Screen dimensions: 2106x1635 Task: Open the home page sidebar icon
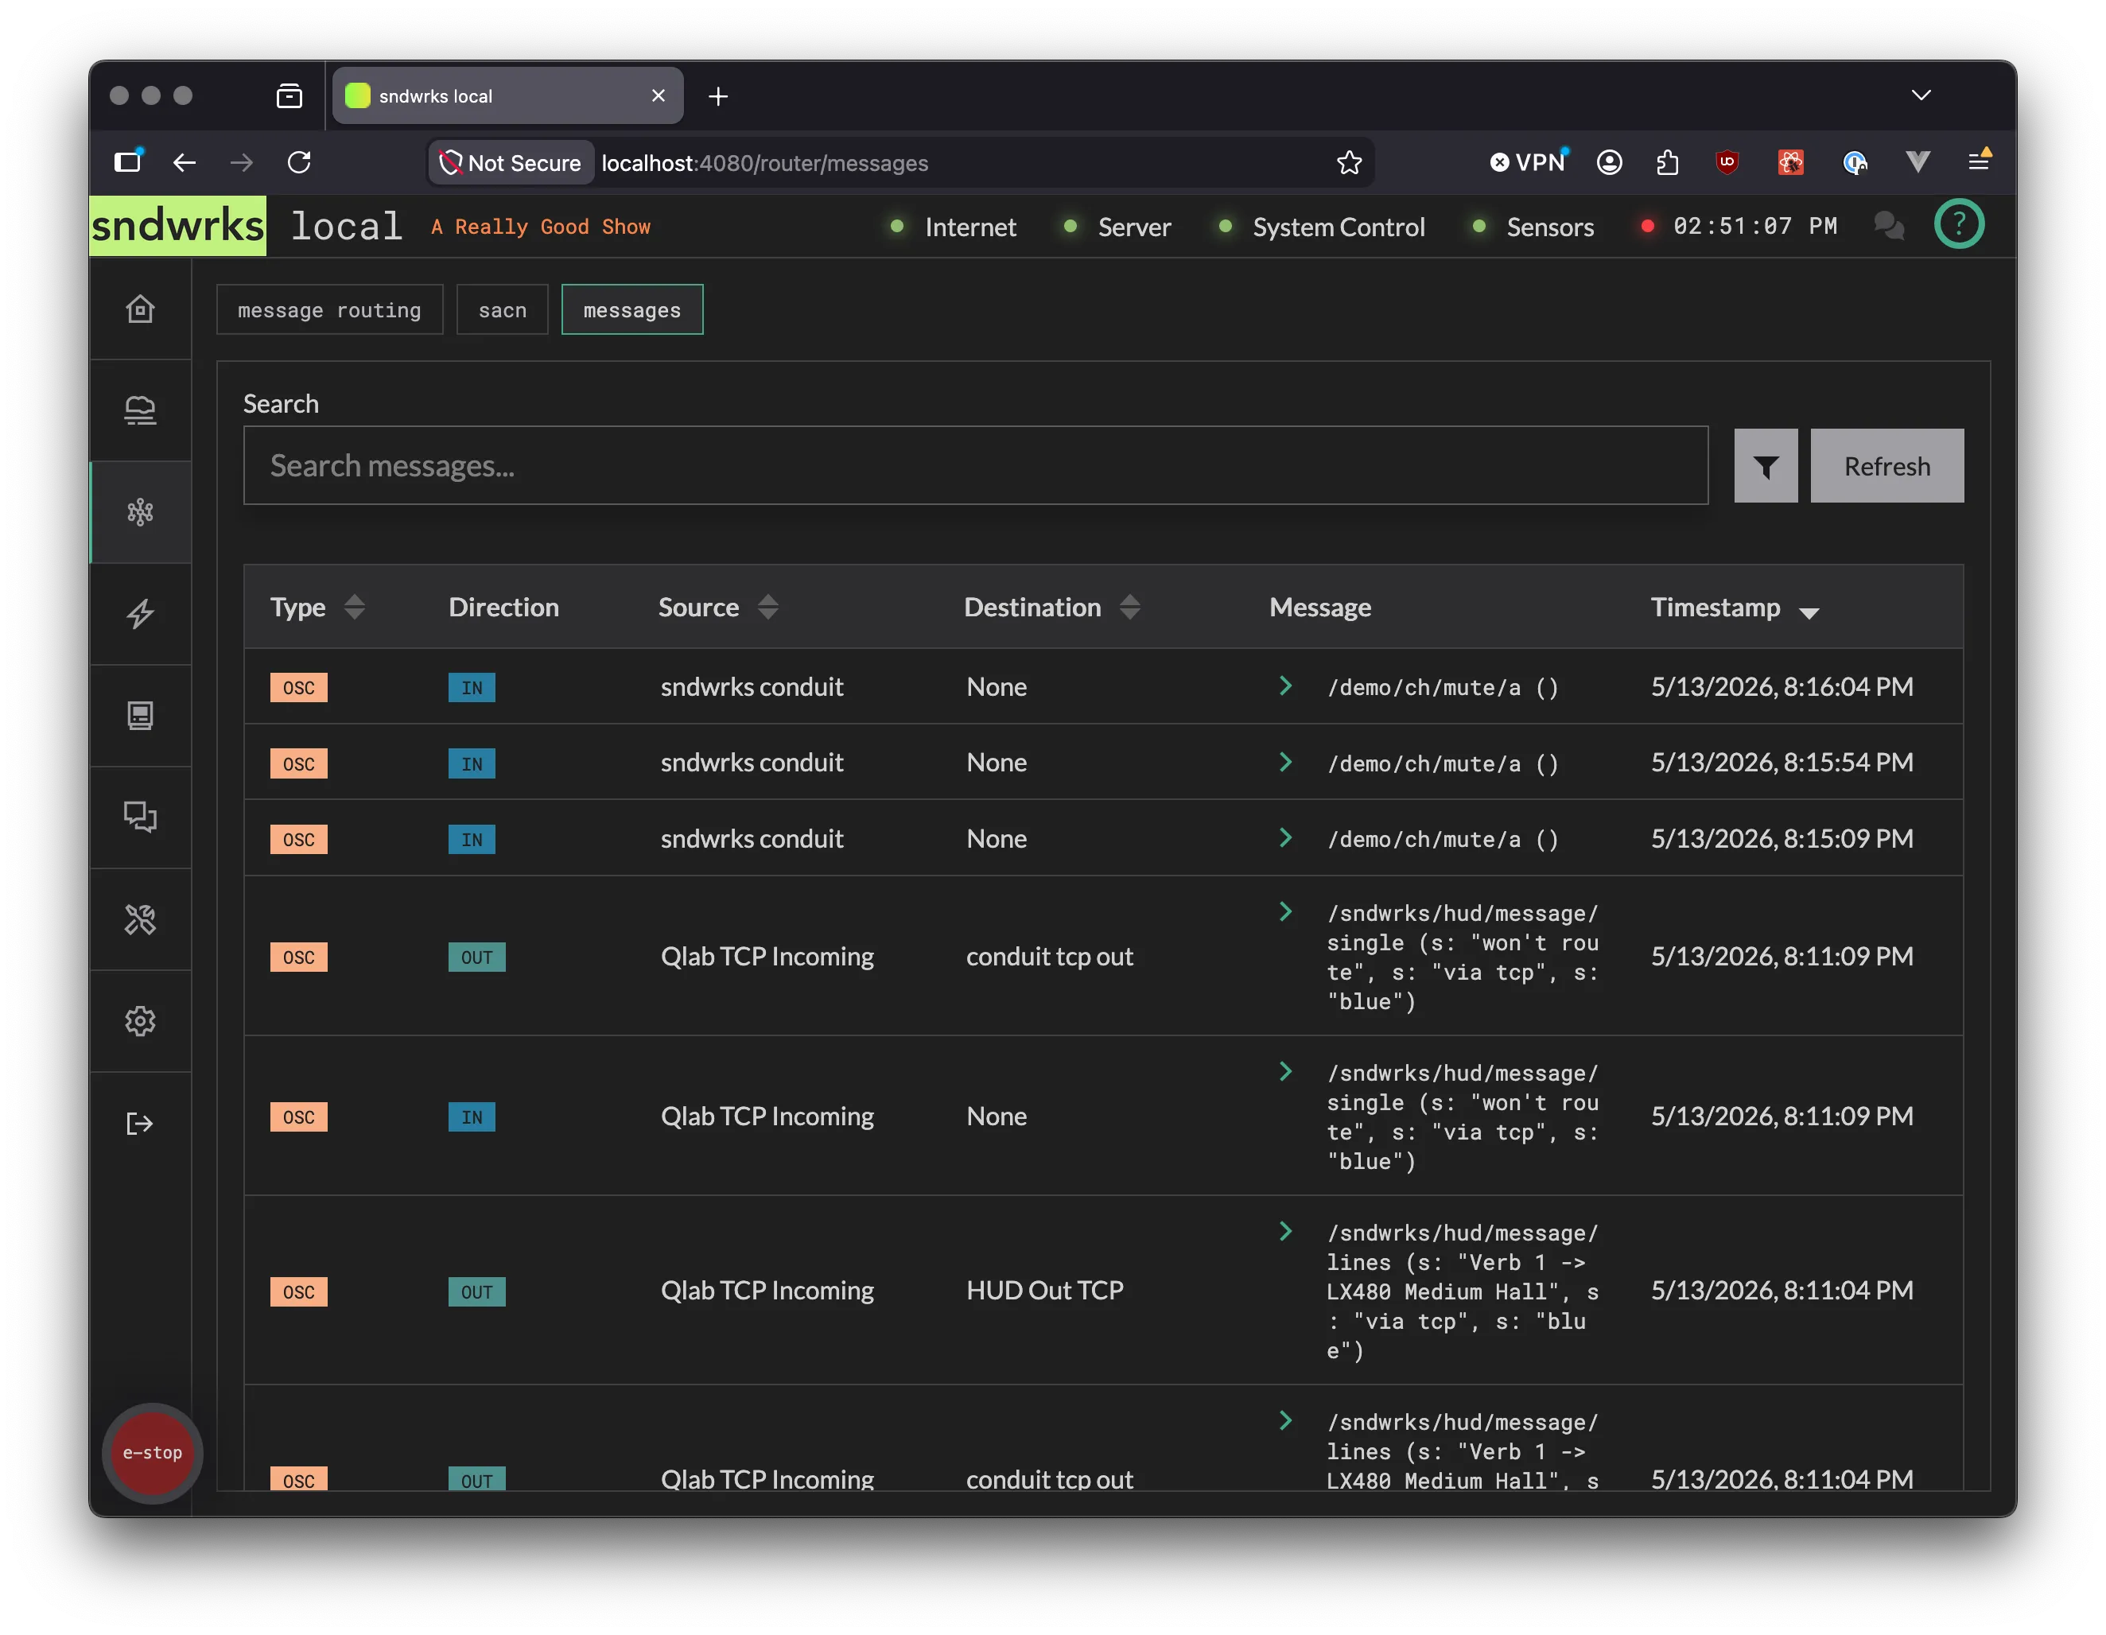point(141,309)
